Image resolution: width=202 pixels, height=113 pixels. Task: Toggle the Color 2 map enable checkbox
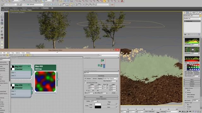click(x=117, y=107)
